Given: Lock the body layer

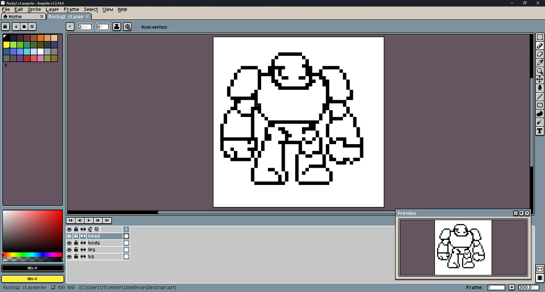Looking at the screenshot, I should pos(76,243).
